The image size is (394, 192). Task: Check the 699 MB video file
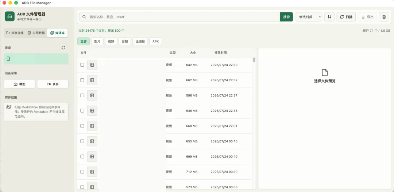(x=82, y=156)
